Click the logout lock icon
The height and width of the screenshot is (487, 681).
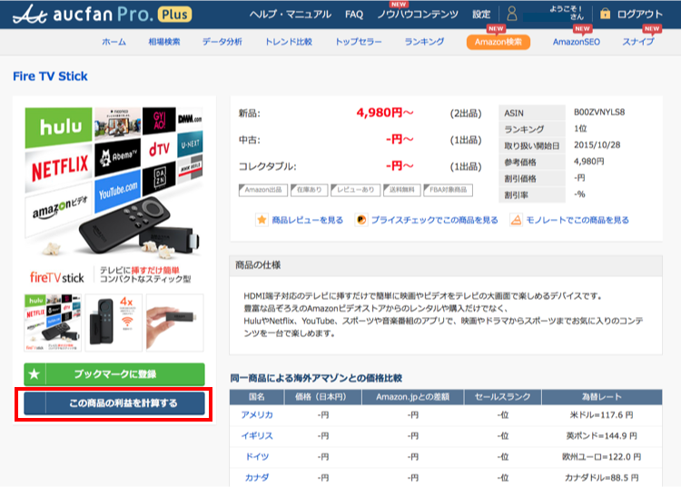coord(605,15)
